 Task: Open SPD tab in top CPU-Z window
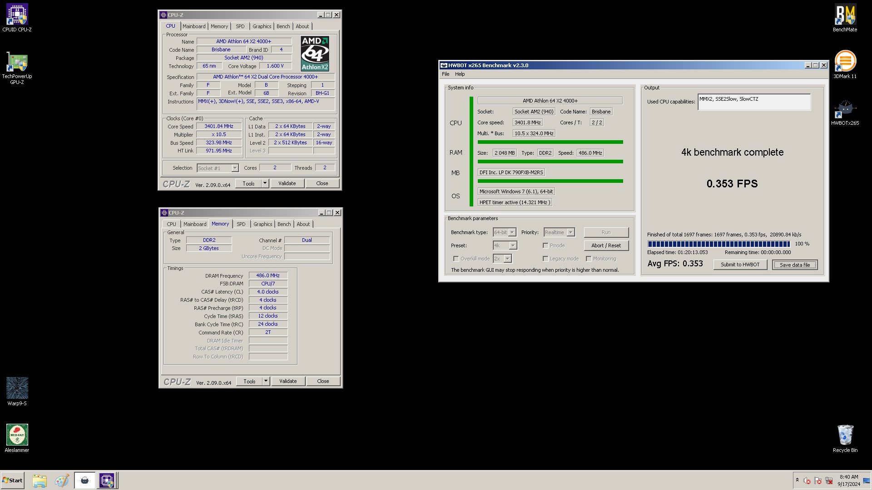pyautogui.click(x=240, y=26)
